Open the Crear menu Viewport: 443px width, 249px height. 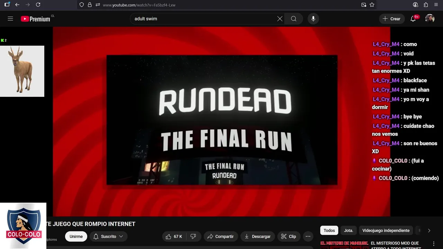point(391,19)
